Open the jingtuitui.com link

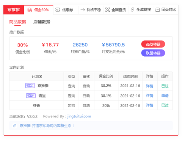tap(79, 116)
